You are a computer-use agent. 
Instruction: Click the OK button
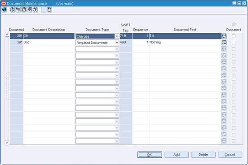tap(150, 155)
